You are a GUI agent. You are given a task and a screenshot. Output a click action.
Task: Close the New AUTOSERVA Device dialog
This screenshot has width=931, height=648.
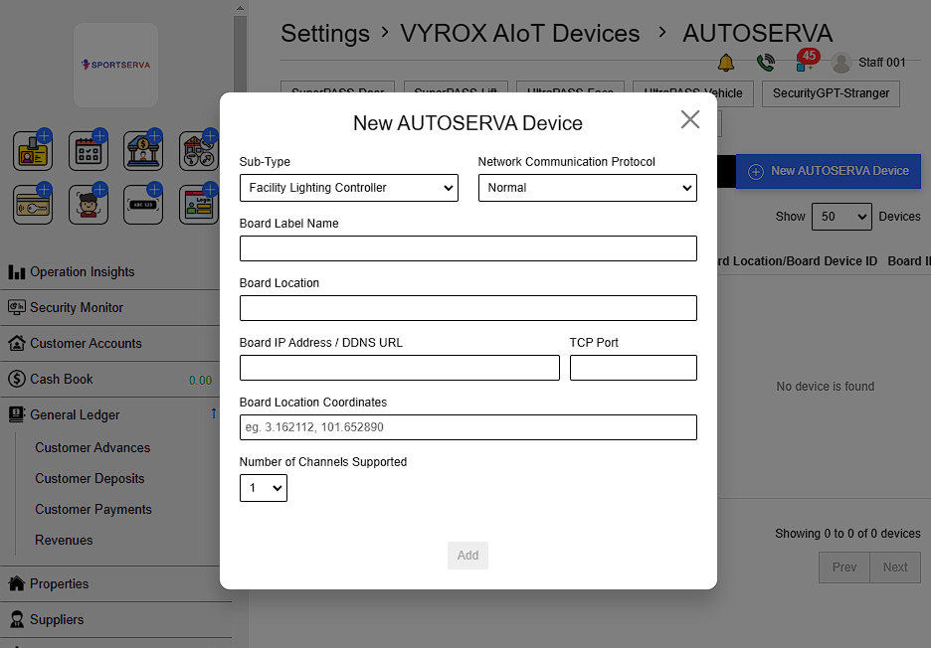(689, 120)
